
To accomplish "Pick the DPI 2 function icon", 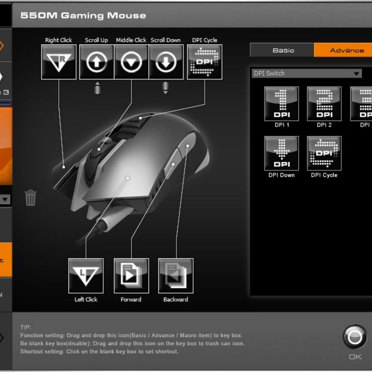I will pyautogui.click(x=324, y=104).
